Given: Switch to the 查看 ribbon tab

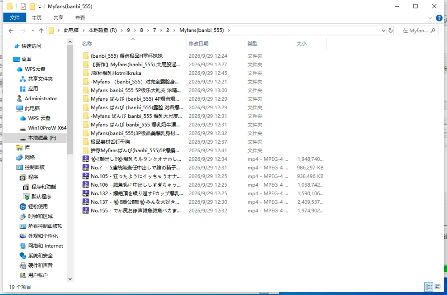Looking at the screenshot, I should (80, 18).
